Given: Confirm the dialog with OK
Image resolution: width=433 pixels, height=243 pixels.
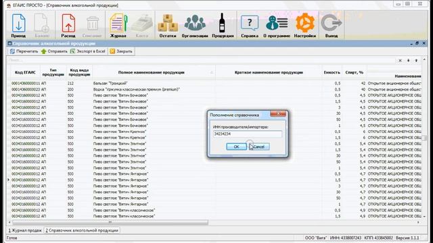Looking at the screenshot, I should point(236,146).
